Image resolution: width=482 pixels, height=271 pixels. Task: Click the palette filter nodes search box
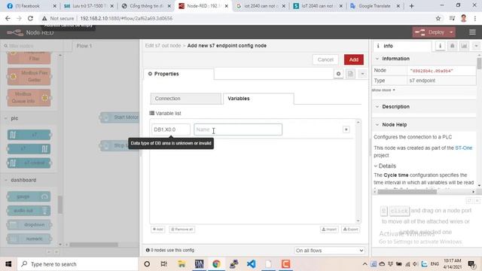pyautogui.click(x=35, y=46)
